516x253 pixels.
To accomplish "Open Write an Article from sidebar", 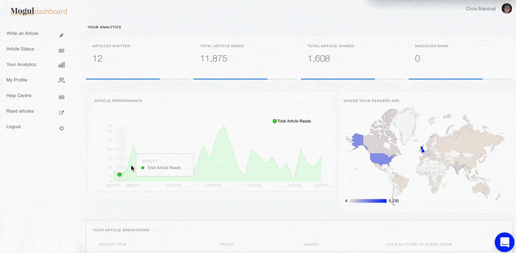I will coord(22,33).
